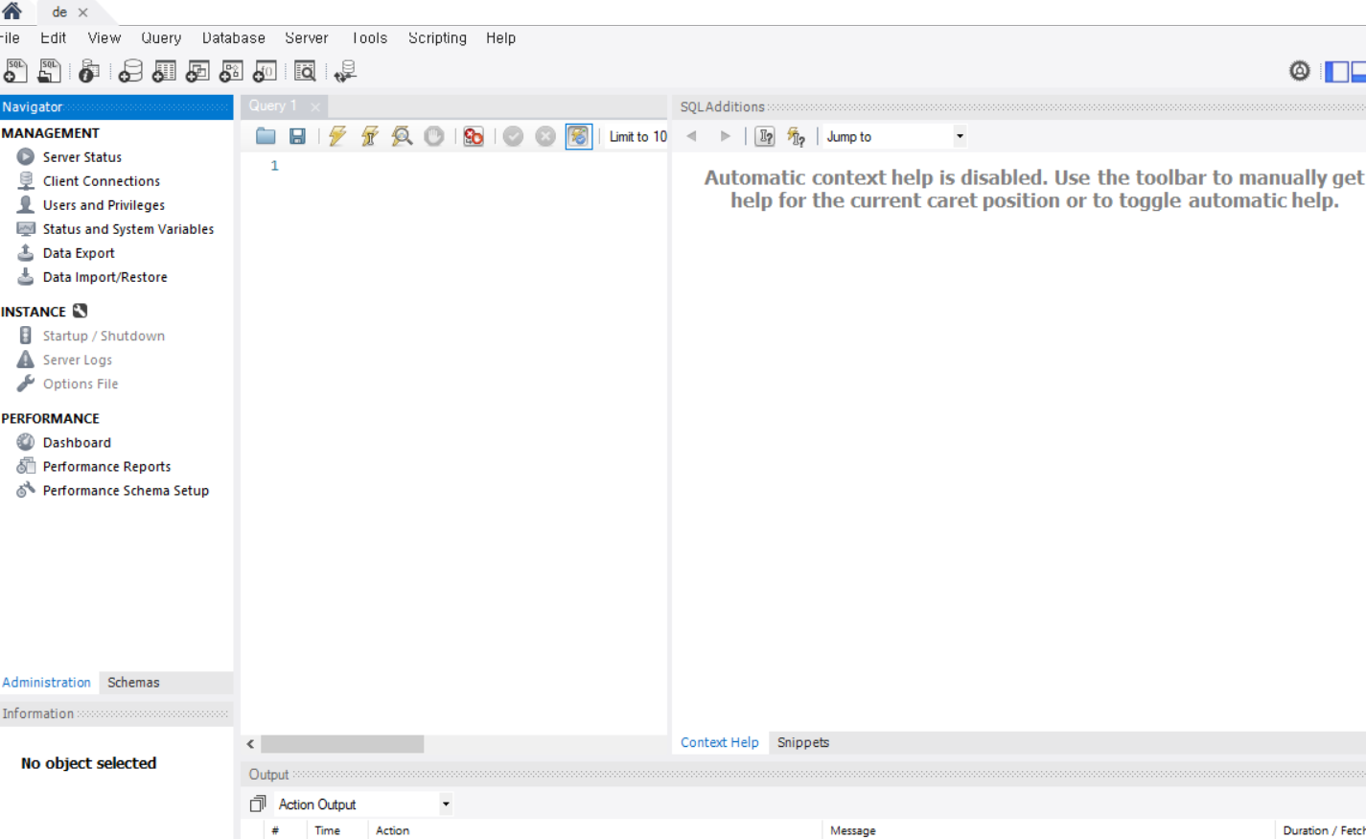Open the Jump to dropdown
Viewport: 1366px width, 839px height.
894,136
